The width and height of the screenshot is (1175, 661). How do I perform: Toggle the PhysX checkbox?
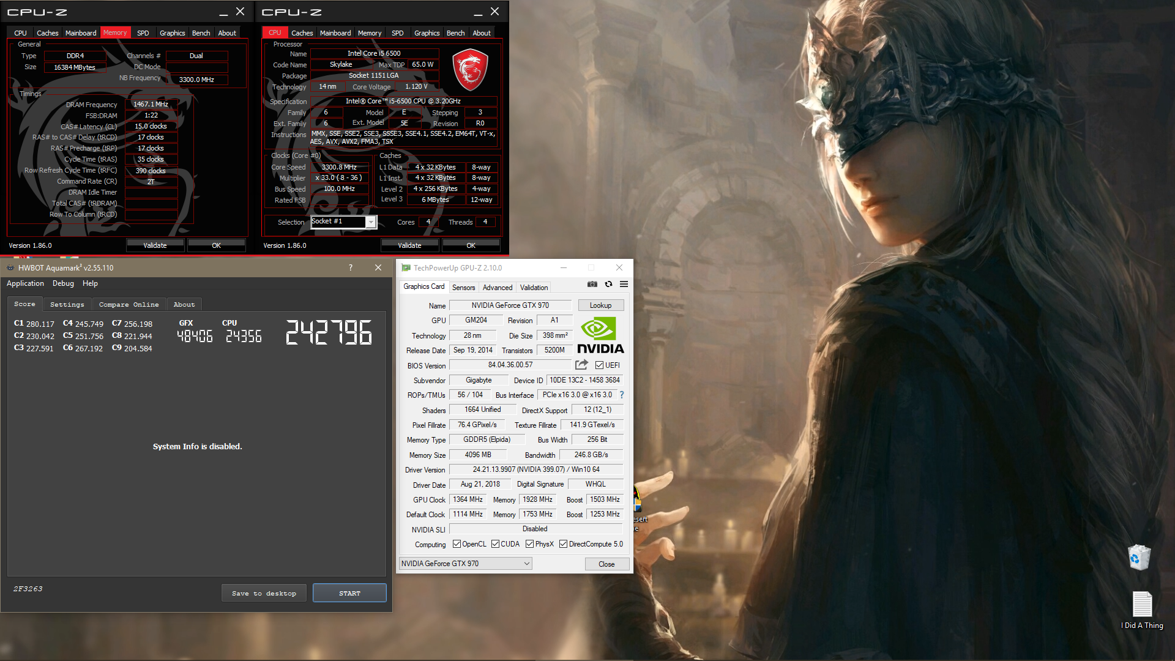[x=529, y=544]
